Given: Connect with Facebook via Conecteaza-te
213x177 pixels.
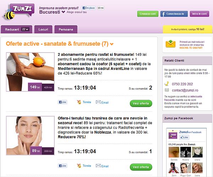Looking at the screenshot, I should pyautogui.click(x=174, y=14).
